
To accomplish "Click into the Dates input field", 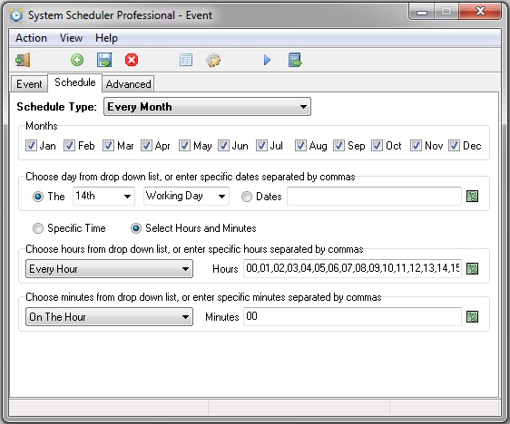I will (374, 196).
